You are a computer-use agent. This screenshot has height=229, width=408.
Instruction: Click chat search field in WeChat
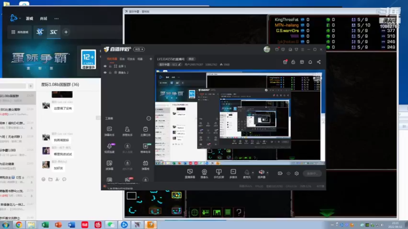coord(13,86)
